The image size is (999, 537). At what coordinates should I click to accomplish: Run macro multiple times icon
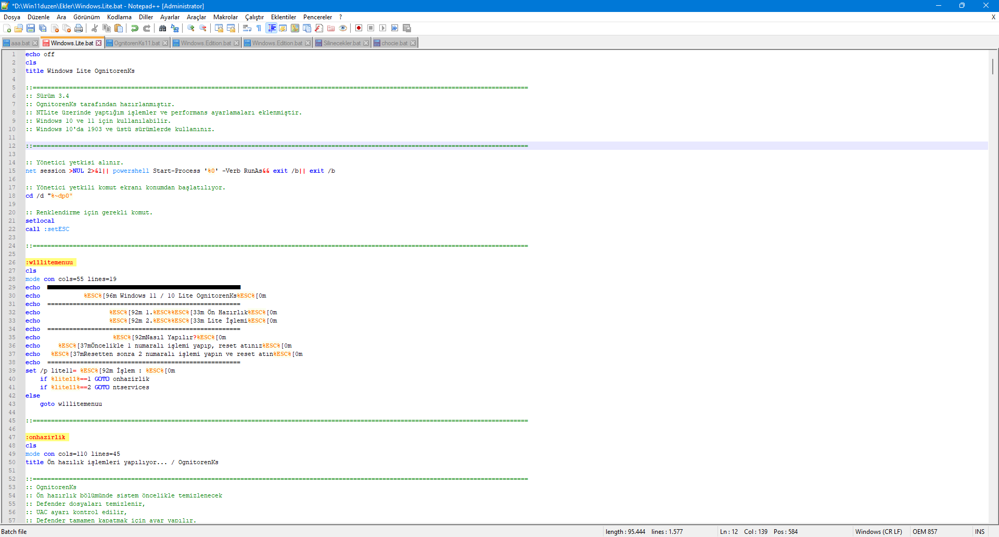click(395, 28)
